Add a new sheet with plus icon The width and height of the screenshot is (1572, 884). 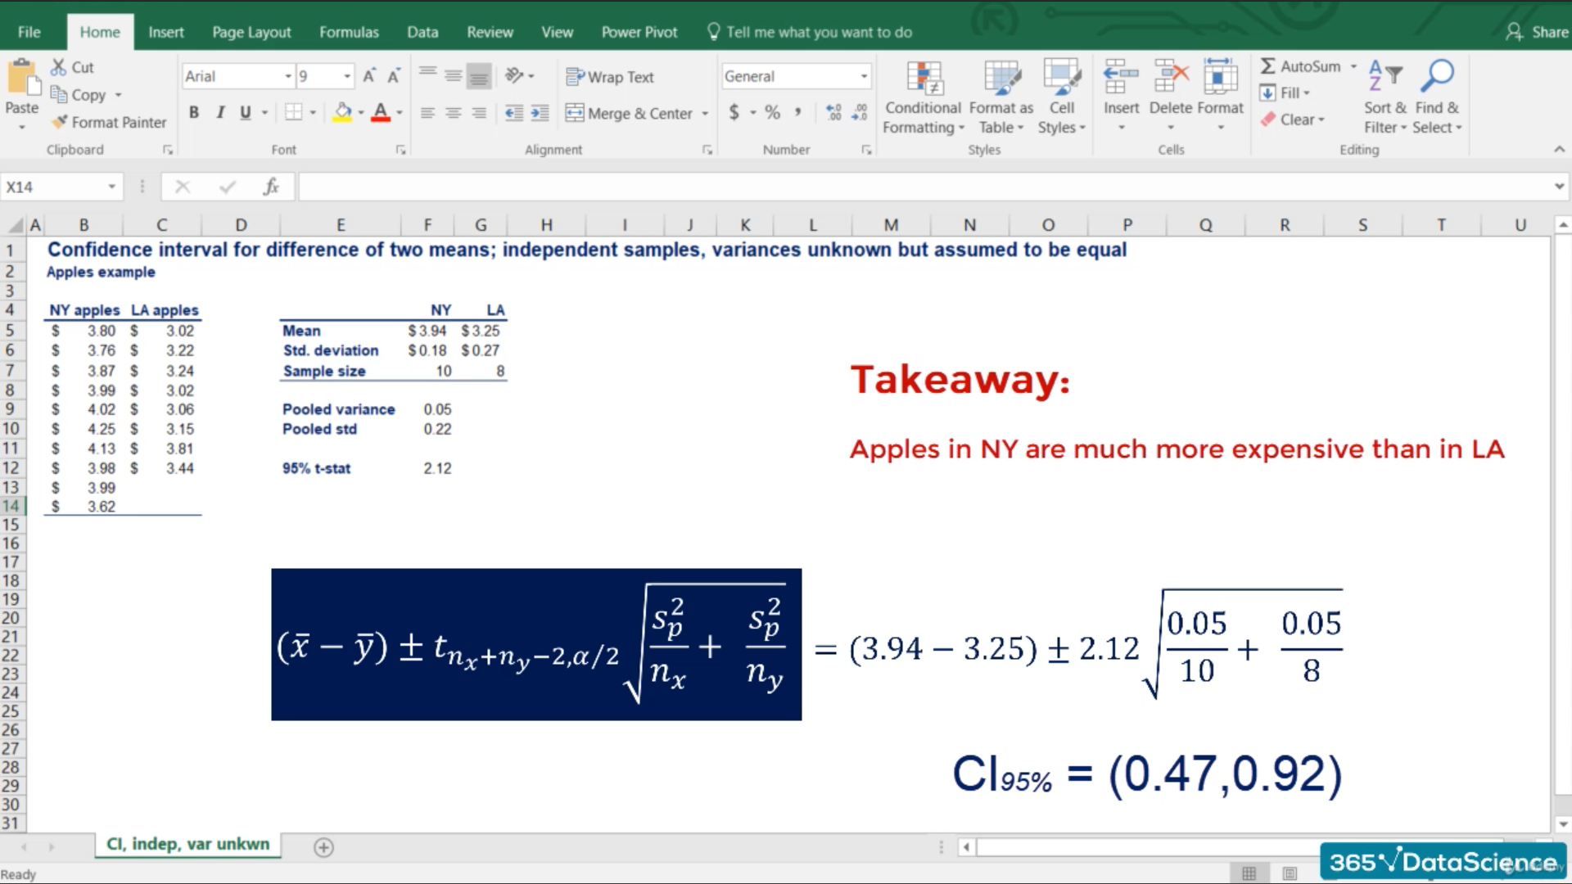pyautogui.click(x=323, y=847)
